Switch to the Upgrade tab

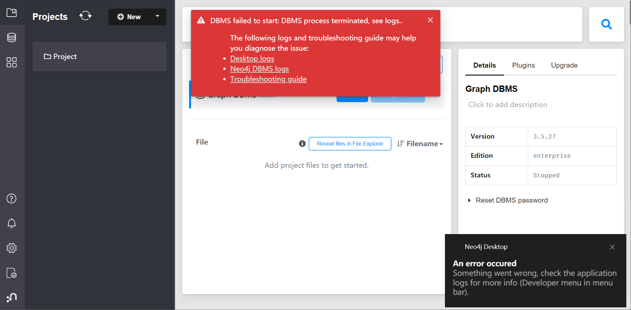(x=564, y=65)
